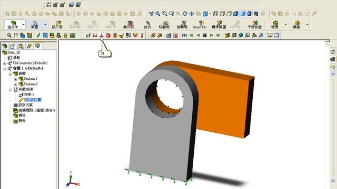Expand the PinConnector (-Default-) study node
Viewport: 337px width, 189px height.
tap(5, 64)
